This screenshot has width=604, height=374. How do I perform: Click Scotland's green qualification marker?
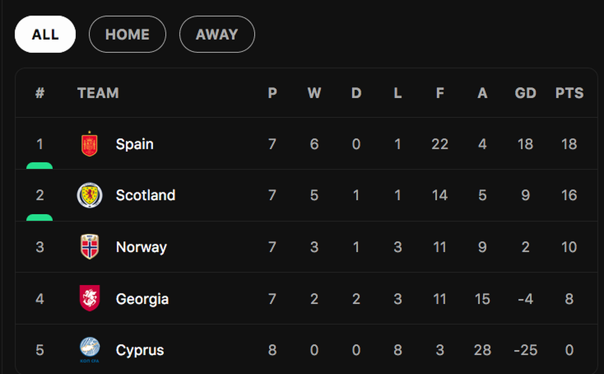[39, 218]
